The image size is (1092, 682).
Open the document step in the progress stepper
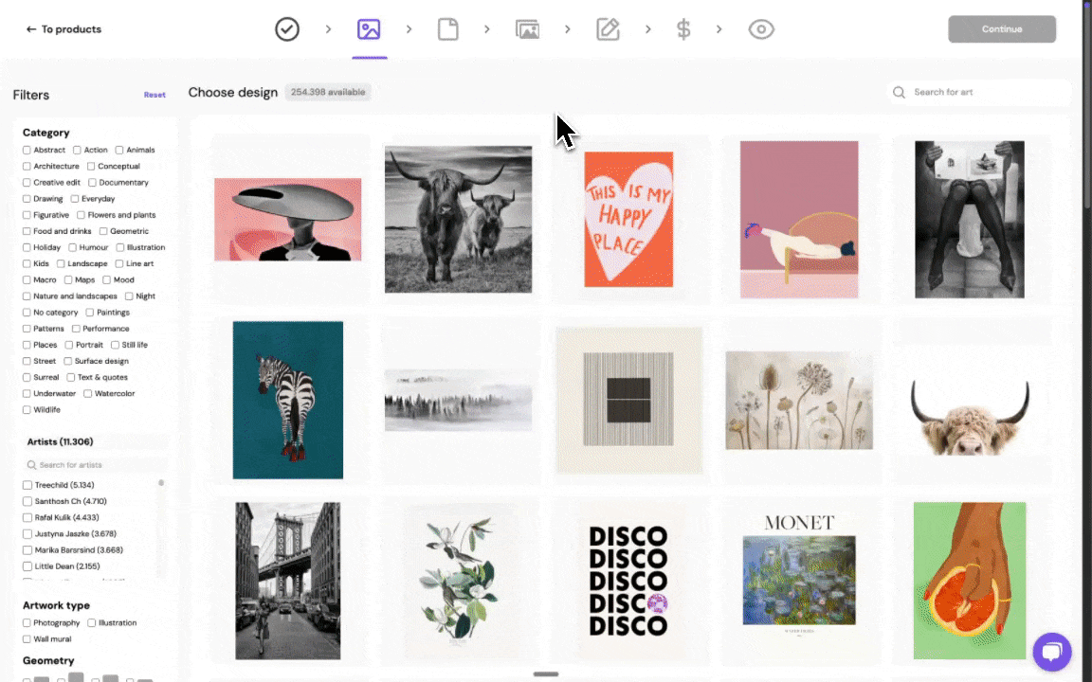pos(447,29)
